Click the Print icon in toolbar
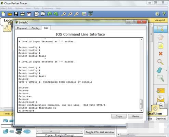Screen dimensions: 169x137 coord(23,14)
